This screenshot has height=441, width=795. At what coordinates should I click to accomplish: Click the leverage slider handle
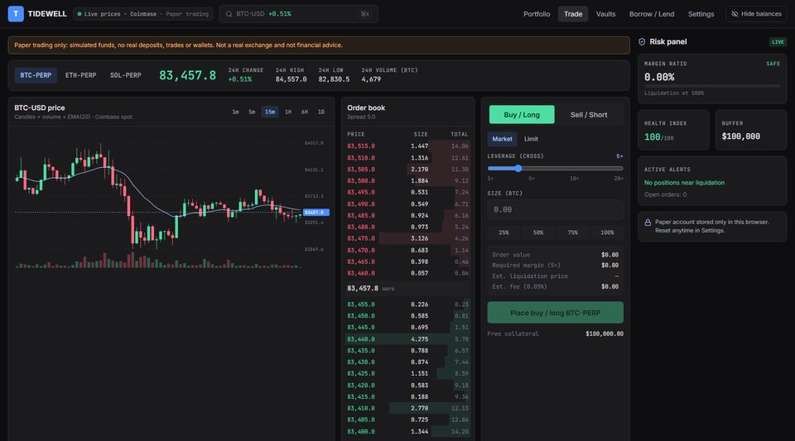tap(518, 168)
